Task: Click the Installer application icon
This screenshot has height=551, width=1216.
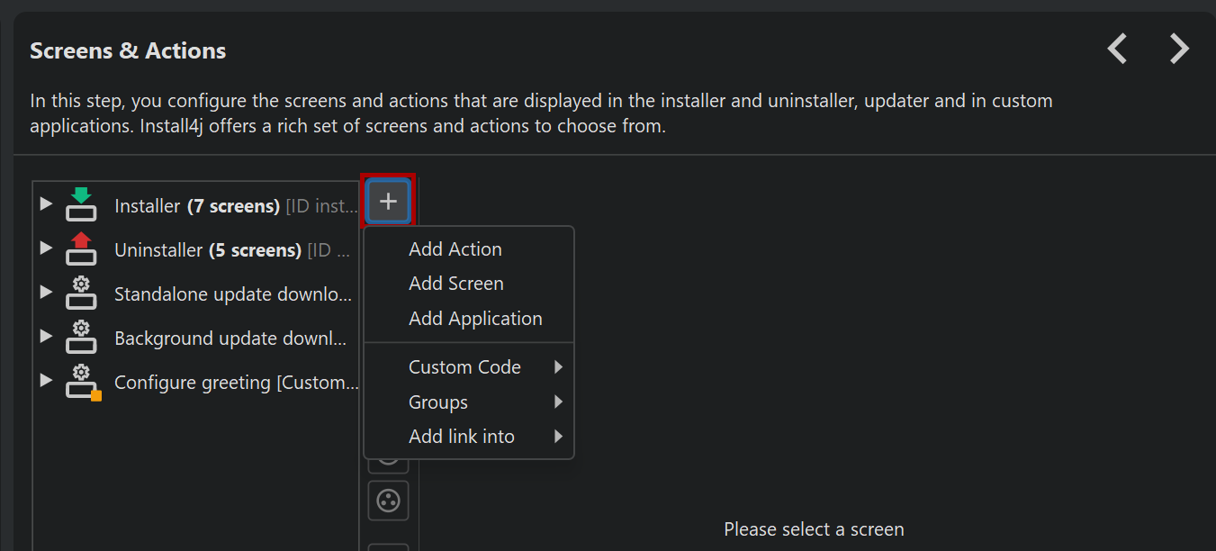Action: click(x=81, y=205)
